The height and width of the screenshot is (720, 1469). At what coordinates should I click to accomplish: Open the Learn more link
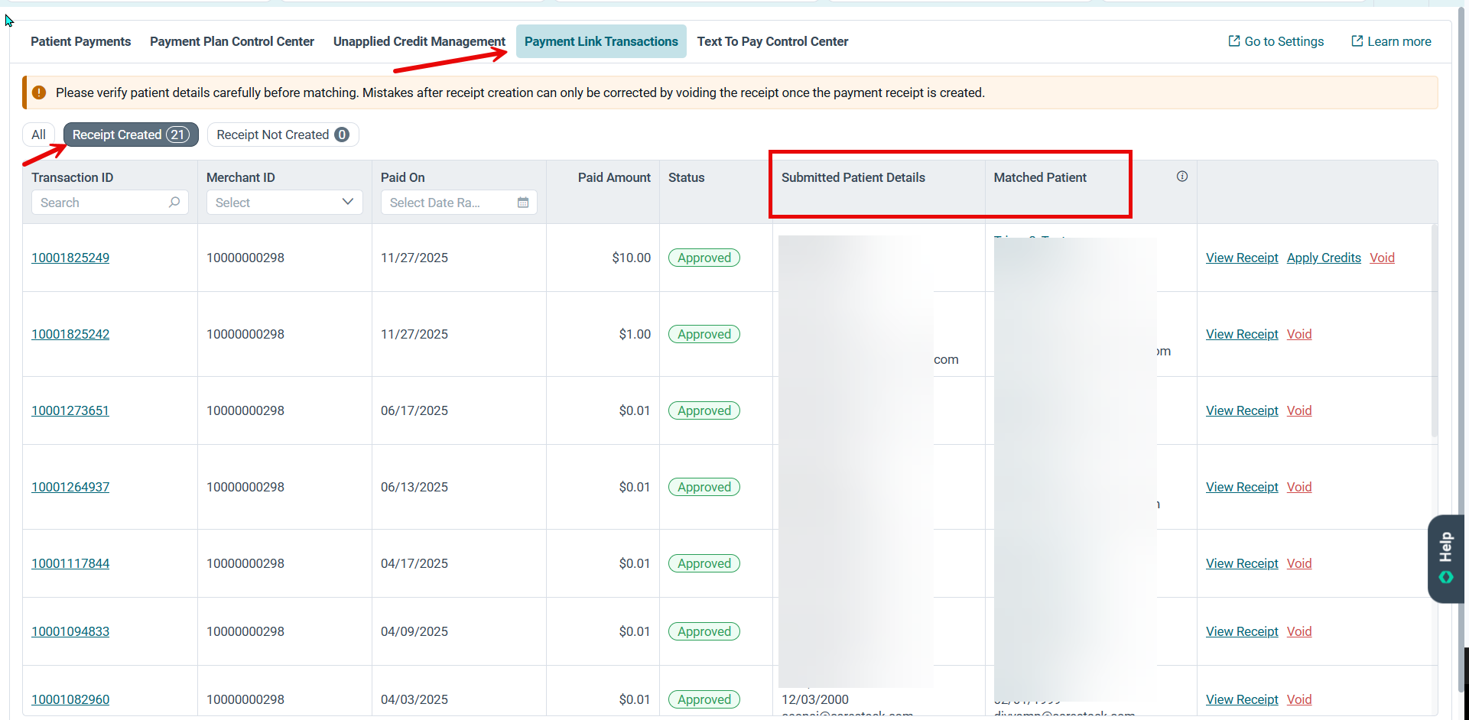coord(1391,41)
